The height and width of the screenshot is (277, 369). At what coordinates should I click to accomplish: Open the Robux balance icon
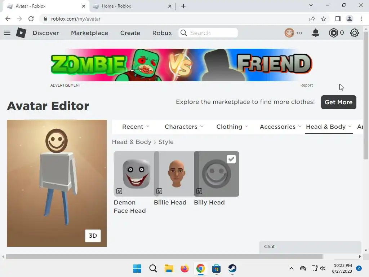pos(333,33)
